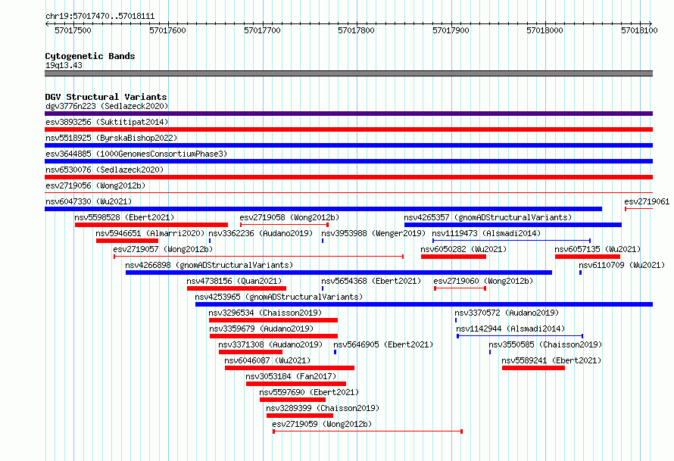The image size is (674, 461).
Task: Select the nsv3371308 (Audano2019) label
Action: (x=270, y=344)
